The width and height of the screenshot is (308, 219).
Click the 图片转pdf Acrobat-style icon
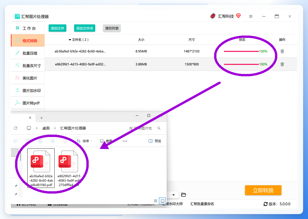tap(17, 103)
